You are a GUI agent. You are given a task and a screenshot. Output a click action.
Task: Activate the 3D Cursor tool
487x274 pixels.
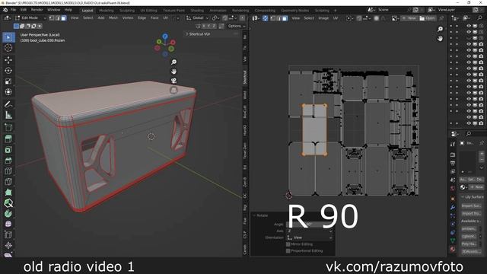(8, 48)
